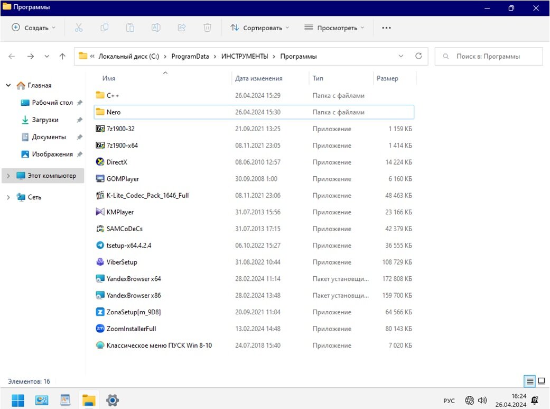Select the 7z1900-32 application icon

click(x=100, y=129)
